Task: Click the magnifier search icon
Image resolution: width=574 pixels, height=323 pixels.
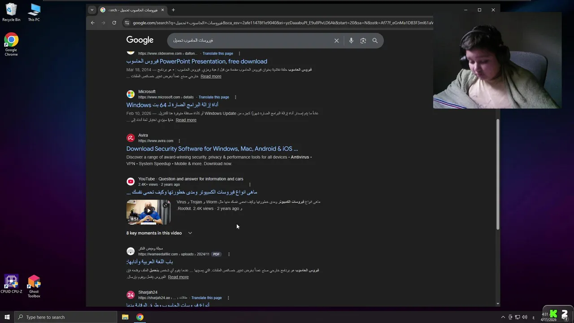Action: coord(375,40)
